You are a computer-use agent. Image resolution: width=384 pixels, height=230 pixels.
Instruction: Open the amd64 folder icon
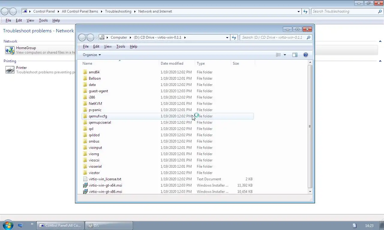point(85,72)
